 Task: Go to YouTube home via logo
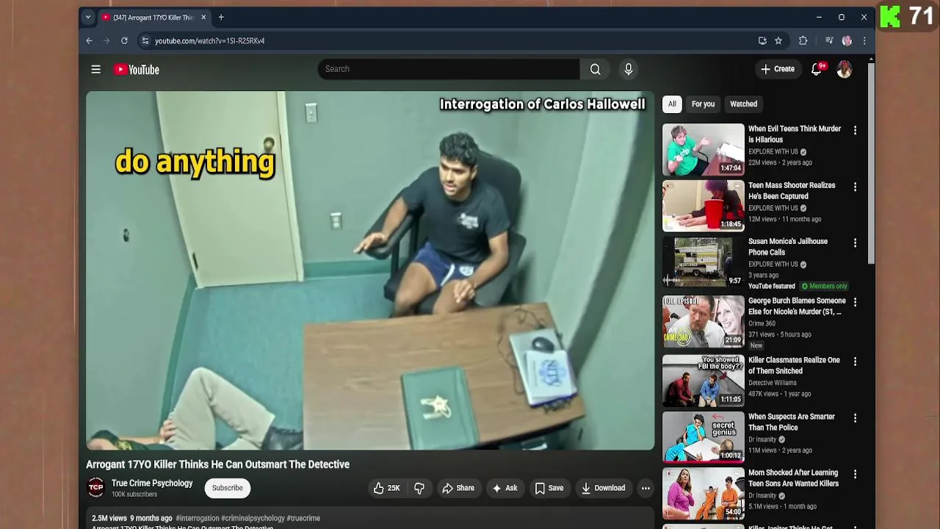[x=137, y=69]
